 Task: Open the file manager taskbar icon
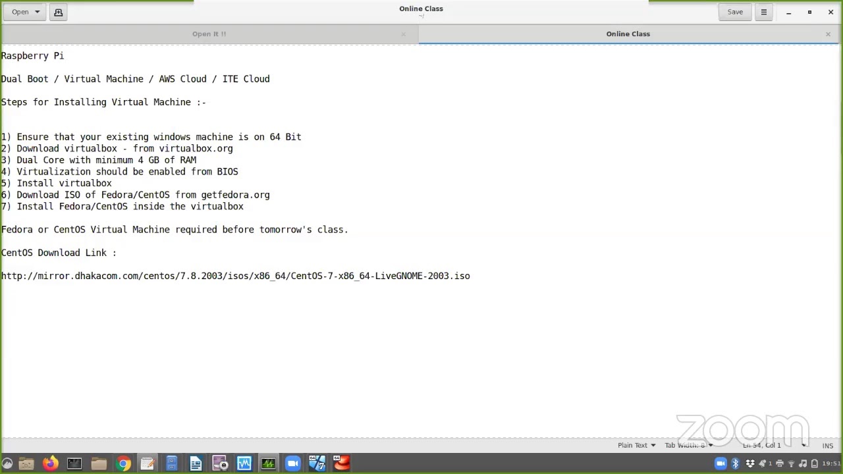point(26,463)
